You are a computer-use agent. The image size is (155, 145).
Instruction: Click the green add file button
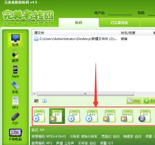pyautogui.click(x=149, y=101)
